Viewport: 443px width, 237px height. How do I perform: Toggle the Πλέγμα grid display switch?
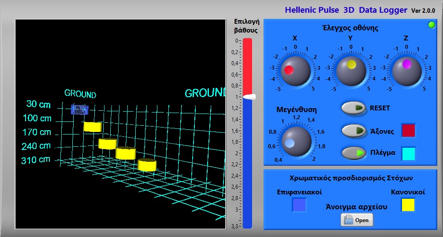[x=354, y=153]
